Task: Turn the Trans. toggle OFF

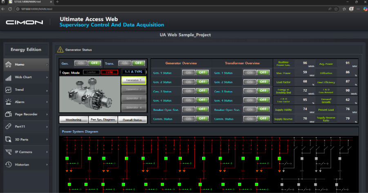Action: 138,63
